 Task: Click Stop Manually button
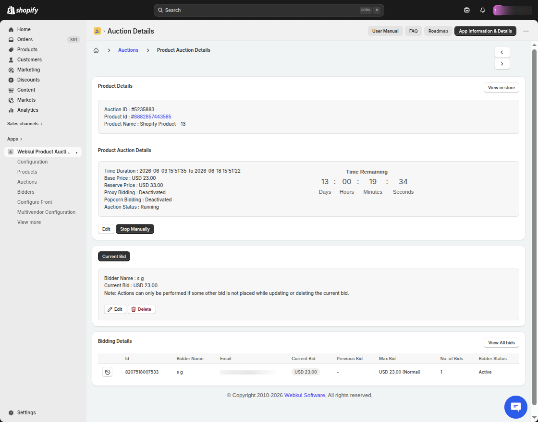pyautogui.click(x=135, y=229)
